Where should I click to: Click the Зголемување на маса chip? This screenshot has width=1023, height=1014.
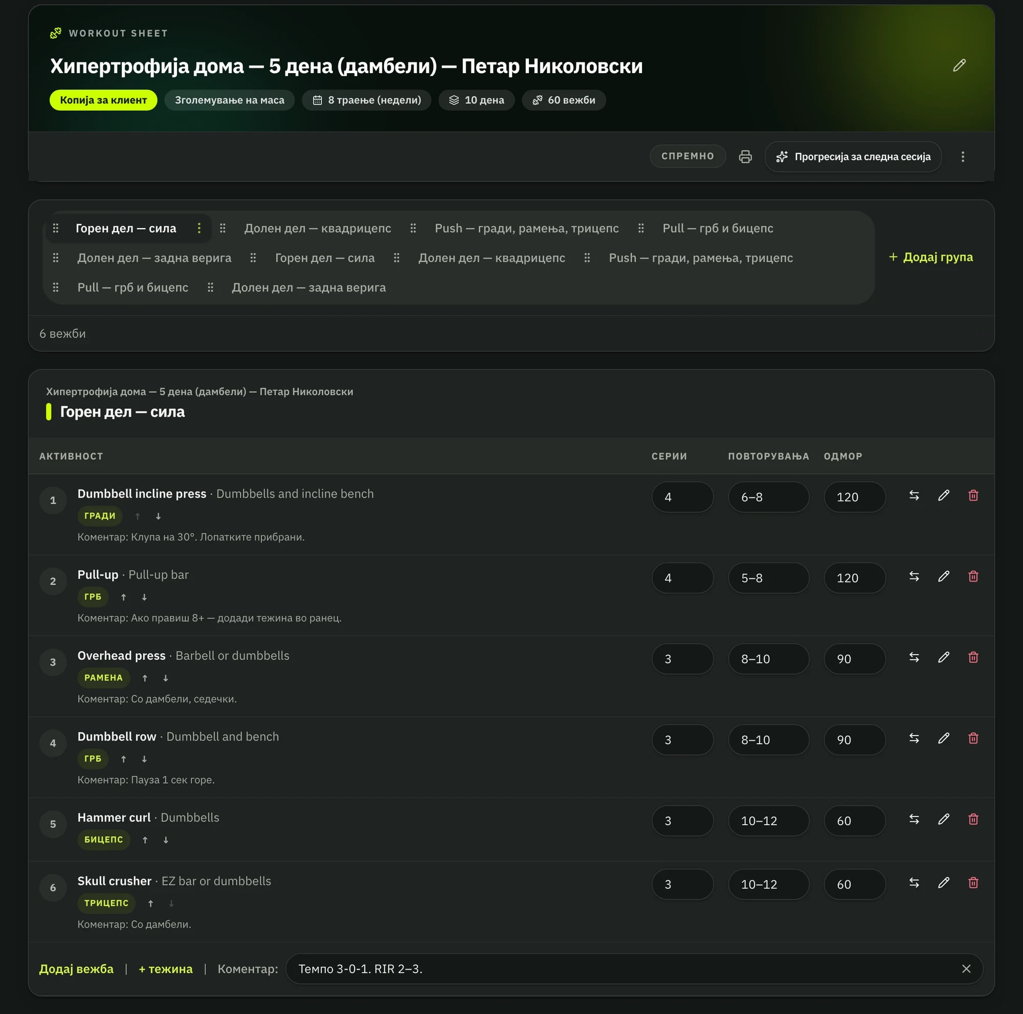[x=229, y=100]
